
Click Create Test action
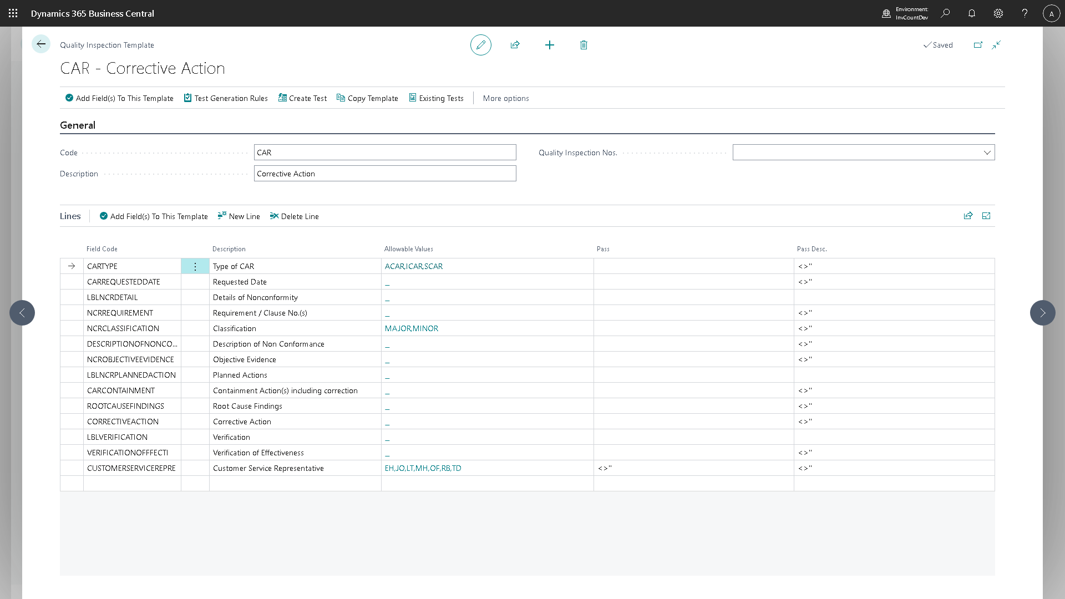tap(302, 98)
